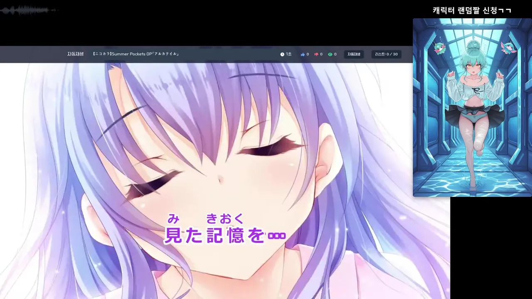Open the 리스트: 0 / 30 playlist button
This screenshot has height=299, width=532.
(386, 54)
